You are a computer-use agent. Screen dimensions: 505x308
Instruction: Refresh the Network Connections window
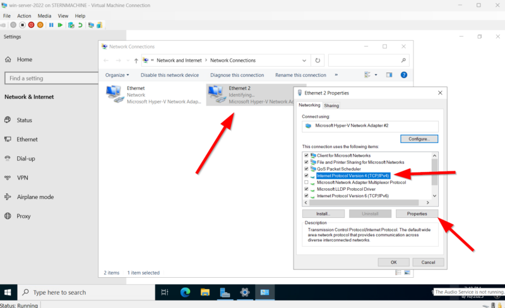point(318,60)
